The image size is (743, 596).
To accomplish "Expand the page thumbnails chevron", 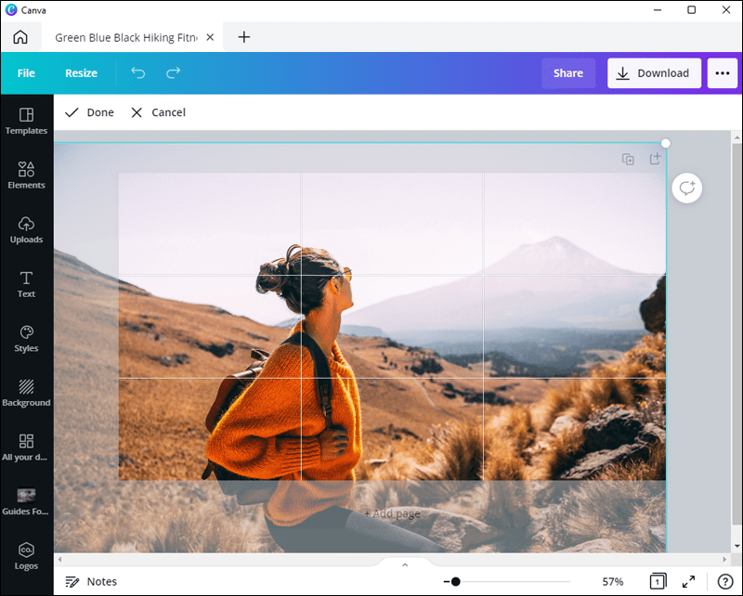I will point(405,564).
